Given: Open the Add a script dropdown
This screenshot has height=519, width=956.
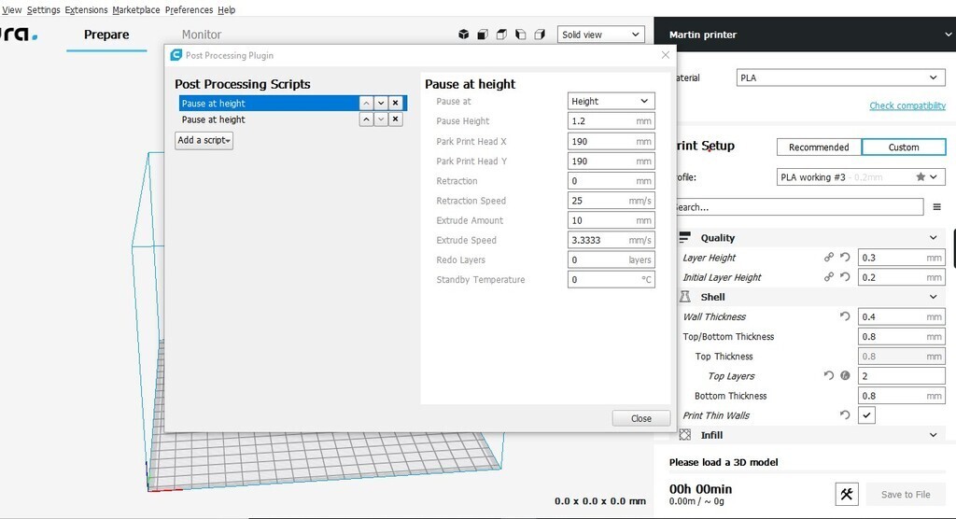Looking at the screenshot, I should 204,140.
